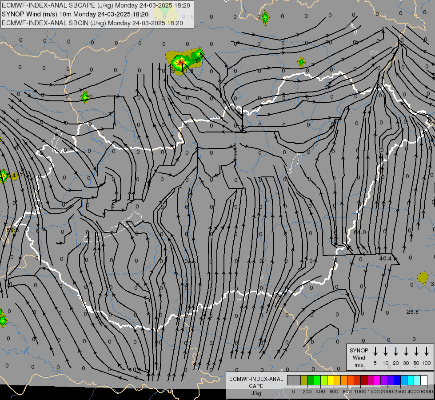Screen dimensions: 435x400
Task: Click the SBCIN title line in the header
Action: point(92,23)
